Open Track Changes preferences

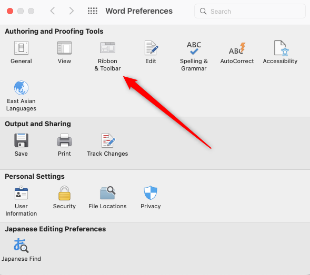(107, 145)
